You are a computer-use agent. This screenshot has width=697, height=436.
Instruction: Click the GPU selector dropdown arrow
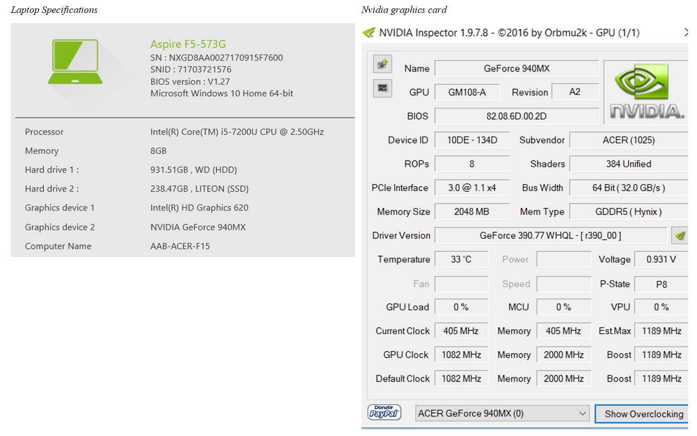(x=582, y=413)
